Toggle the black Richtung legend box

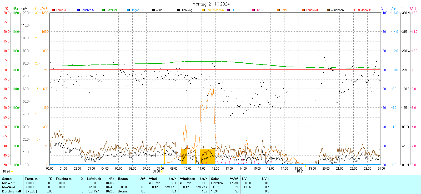click(178, 10)
